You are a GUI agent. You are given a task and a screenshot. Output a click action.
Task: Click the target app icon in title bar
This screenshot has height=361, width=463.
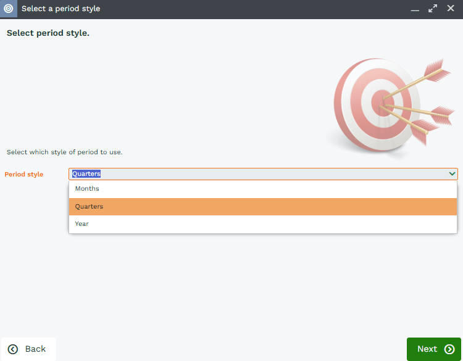pyautogui.click(x=9, y=9)
